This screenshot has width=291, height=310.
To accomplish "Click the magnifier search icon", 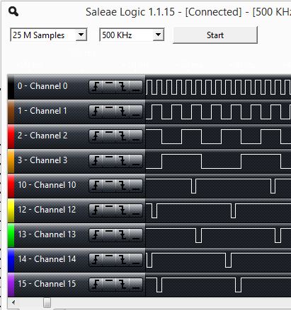I will tap(13, 11).
